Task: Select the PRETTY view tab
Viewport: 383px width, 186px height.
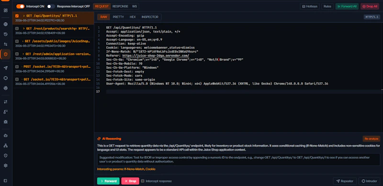Action: (x=118, y=17)
